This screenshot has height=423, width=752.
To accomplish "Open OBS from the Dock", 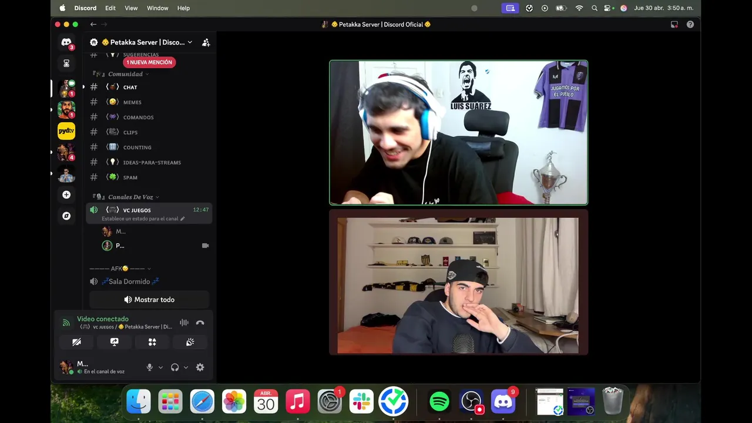I will [471, 402].
